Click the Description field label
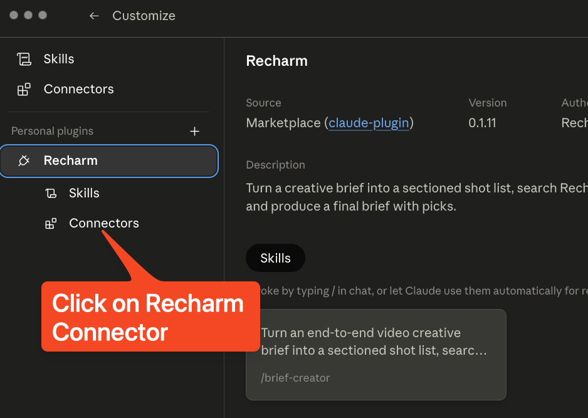The image size is (588, 418). 275,165
